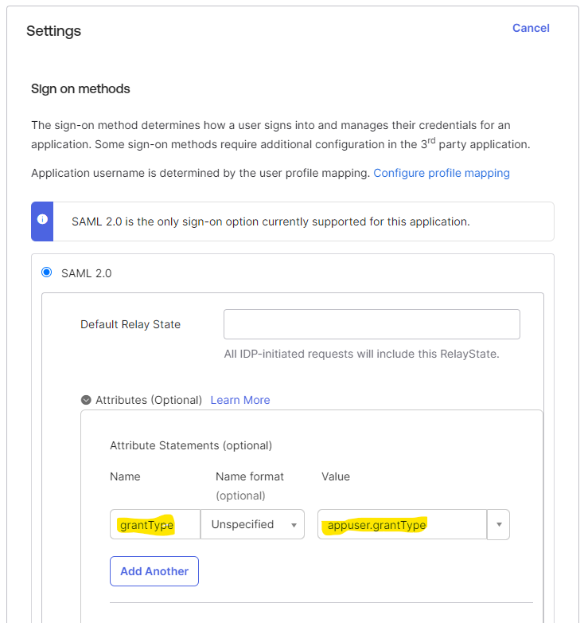Click the Default Relay State label

pyautogui.click(x=130, y=324)
